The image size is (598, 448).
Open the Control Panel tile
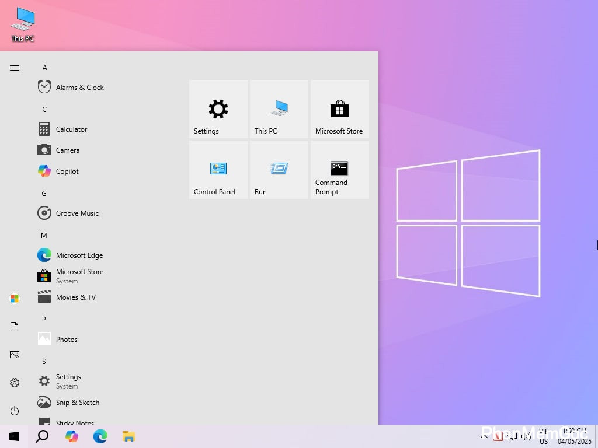(x=218, y=170)
